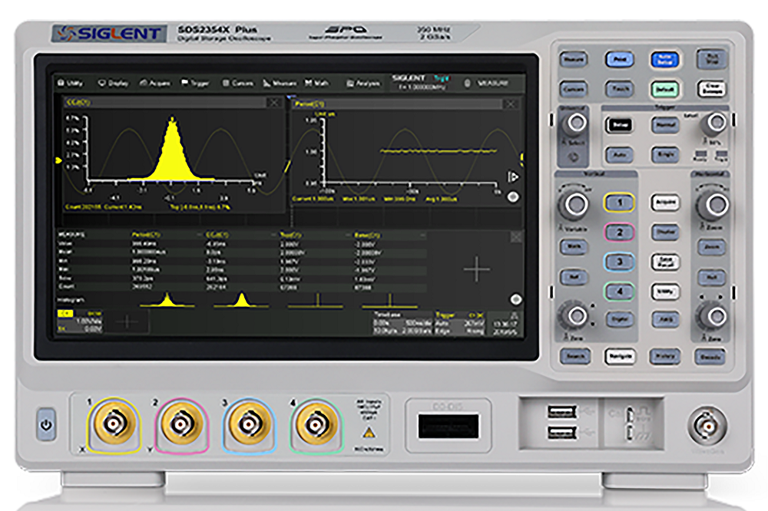Viewport: 768px width, 511px height.
Task: Push the green Default button
Action: pos(664,90)
